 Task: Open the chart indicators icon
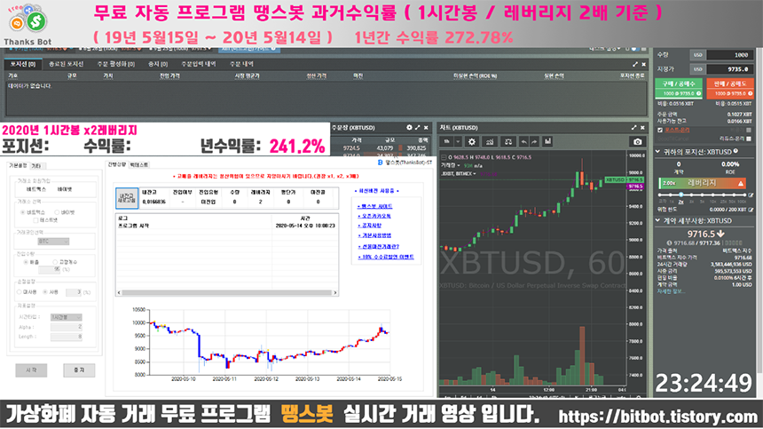pyautogui.click(x=490, y=142)
